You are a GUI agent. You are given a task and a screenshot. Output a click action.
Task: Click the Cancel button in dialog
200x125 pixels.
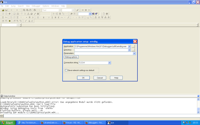[x=100, y=78]
